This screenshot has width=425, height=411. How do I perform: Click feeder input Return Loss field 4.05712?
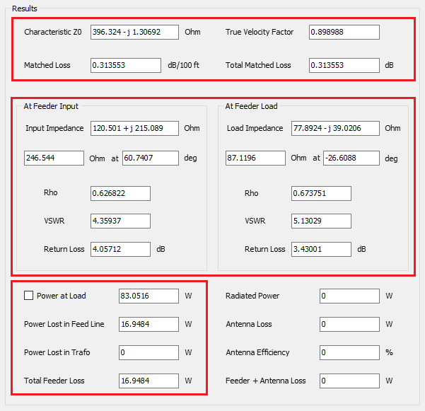120,249
